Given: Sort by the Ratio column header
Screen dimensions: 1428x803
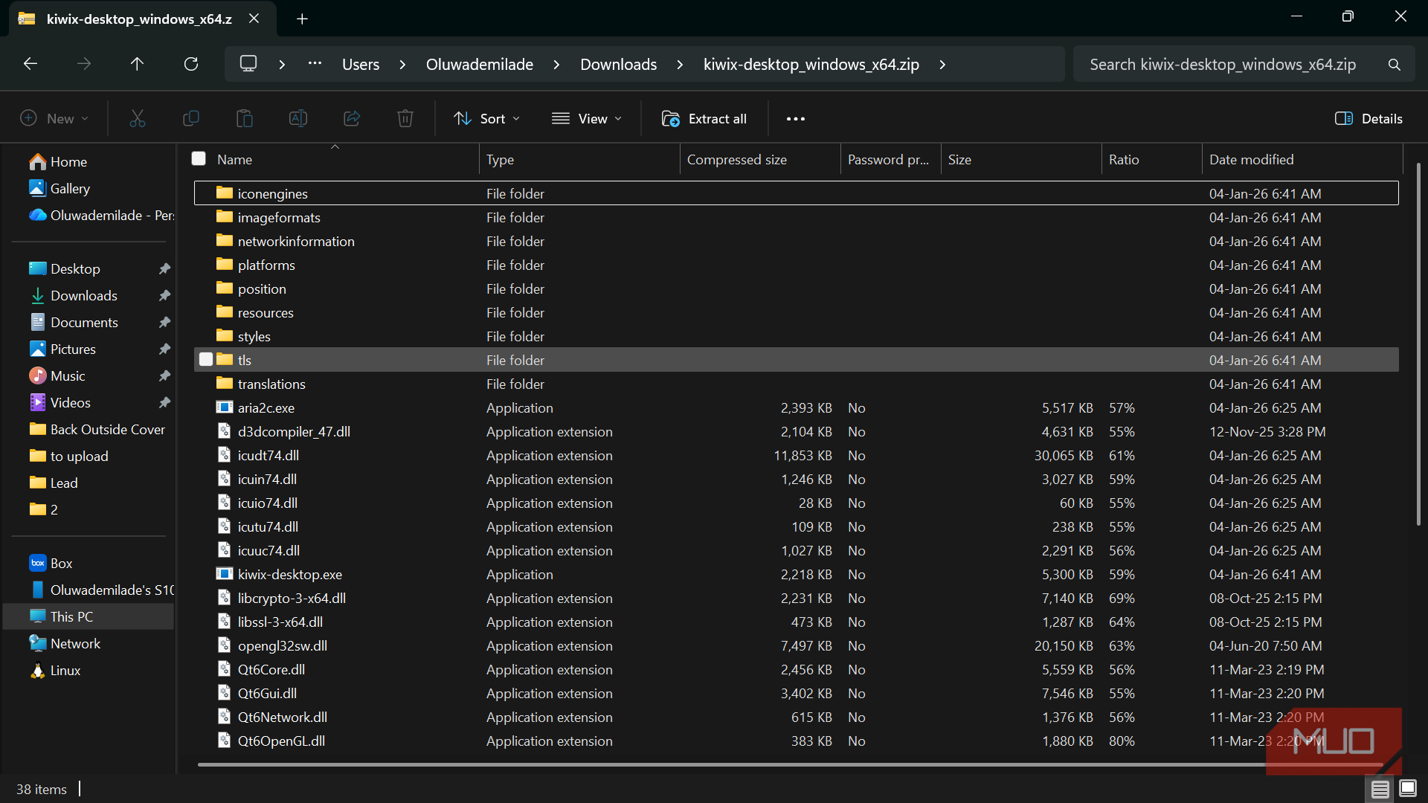Looking at the screenshot, I should coord(1151,159).
